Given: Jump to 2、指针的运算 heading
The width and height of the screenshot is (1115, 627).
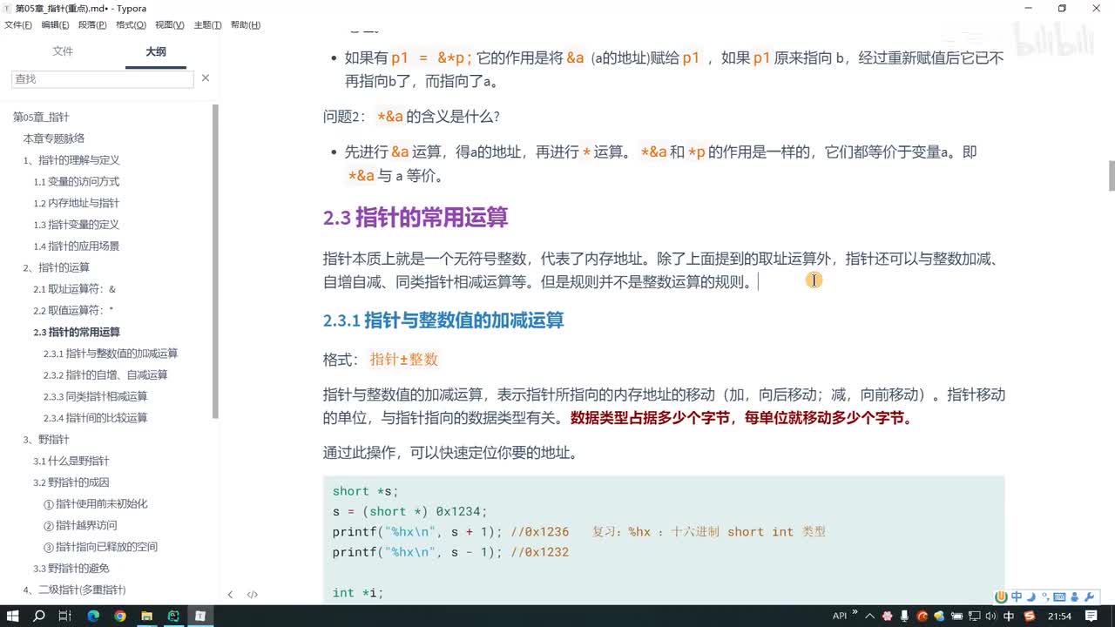Looking at the screenshot, I should point(56,267).
